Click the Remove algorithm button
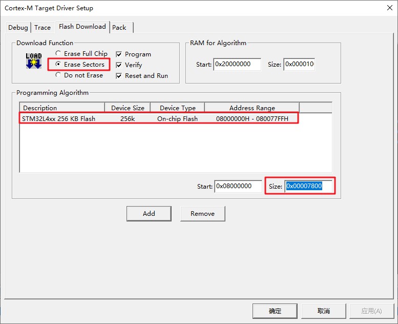This screenshot has height=324, width=398. click(202, 213)
